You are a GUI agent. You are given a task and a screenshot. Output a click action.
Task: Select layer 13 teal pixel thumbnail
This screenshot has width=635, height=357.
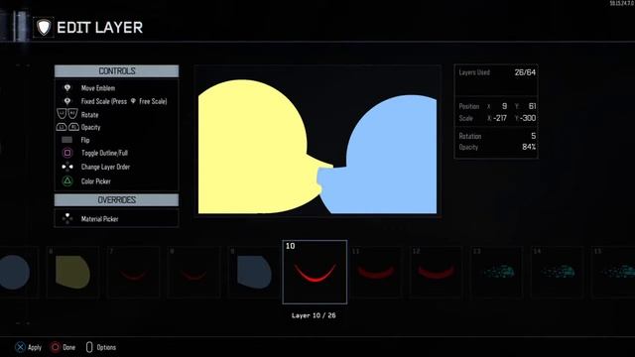point(496,272)
